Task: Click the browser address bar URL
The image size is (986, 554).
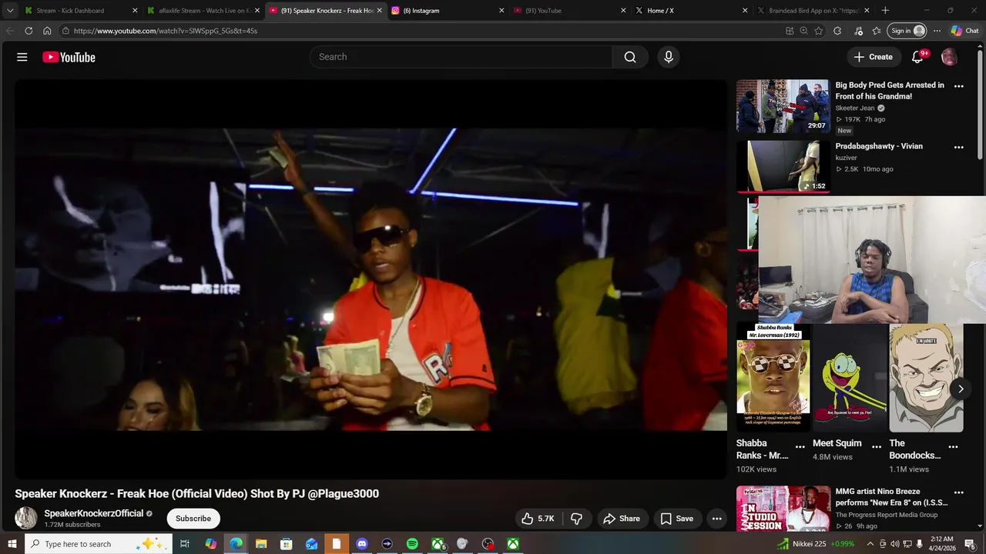Action: 166,31
